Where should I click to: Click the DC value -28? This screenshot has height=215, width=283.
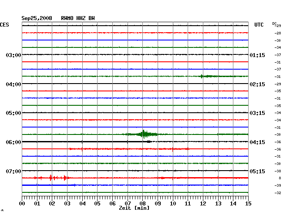point(278,33)
